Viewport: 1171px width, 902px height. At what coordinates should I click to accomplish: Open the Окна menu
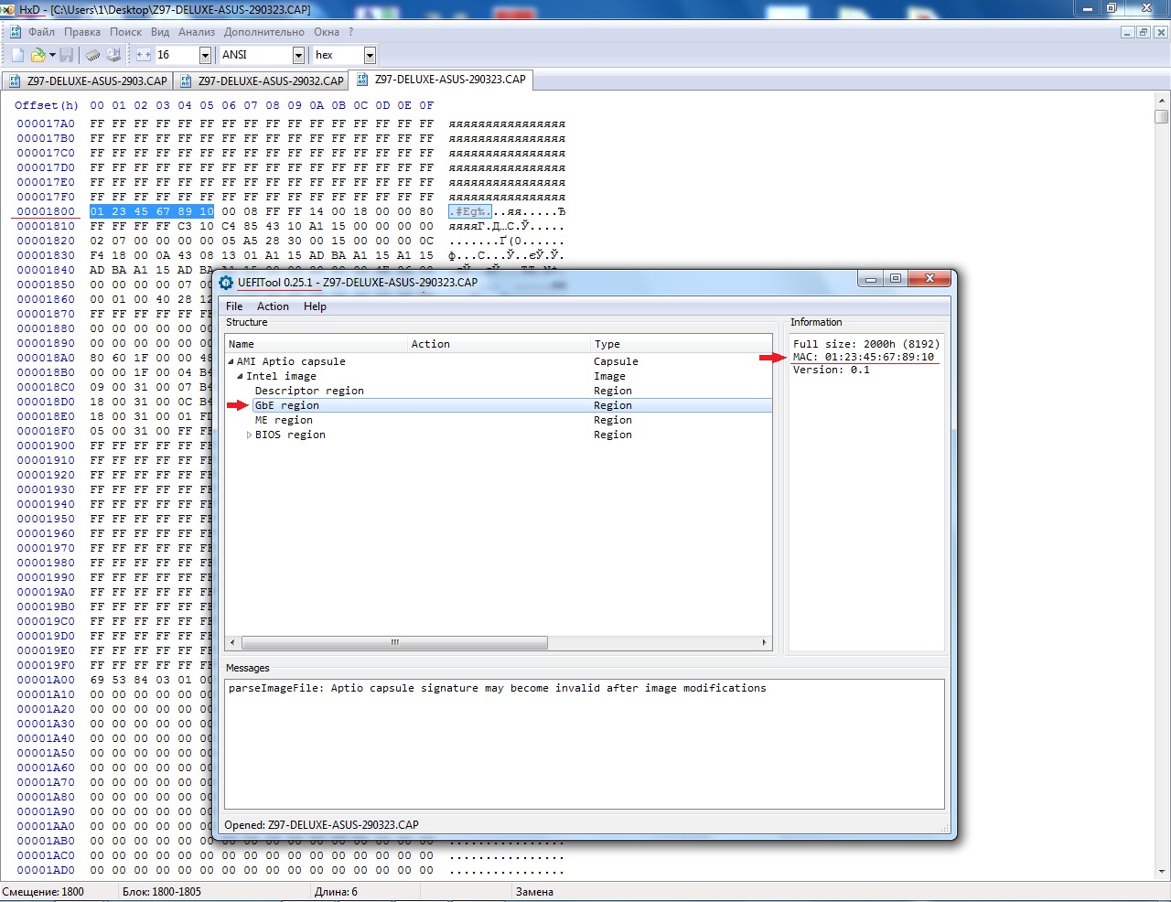pyautogui.click(x=327, y=31)
